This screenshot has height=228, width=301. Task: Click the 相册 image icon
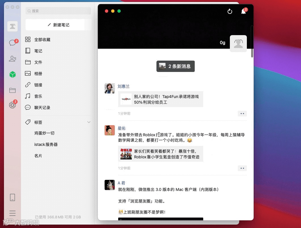(28, 73)
